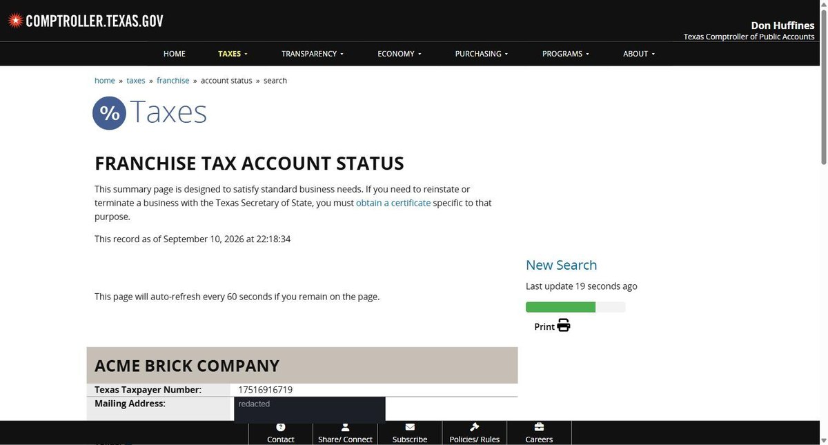Expand the TRANSPARENCY dropdown menu

(312, 54)
